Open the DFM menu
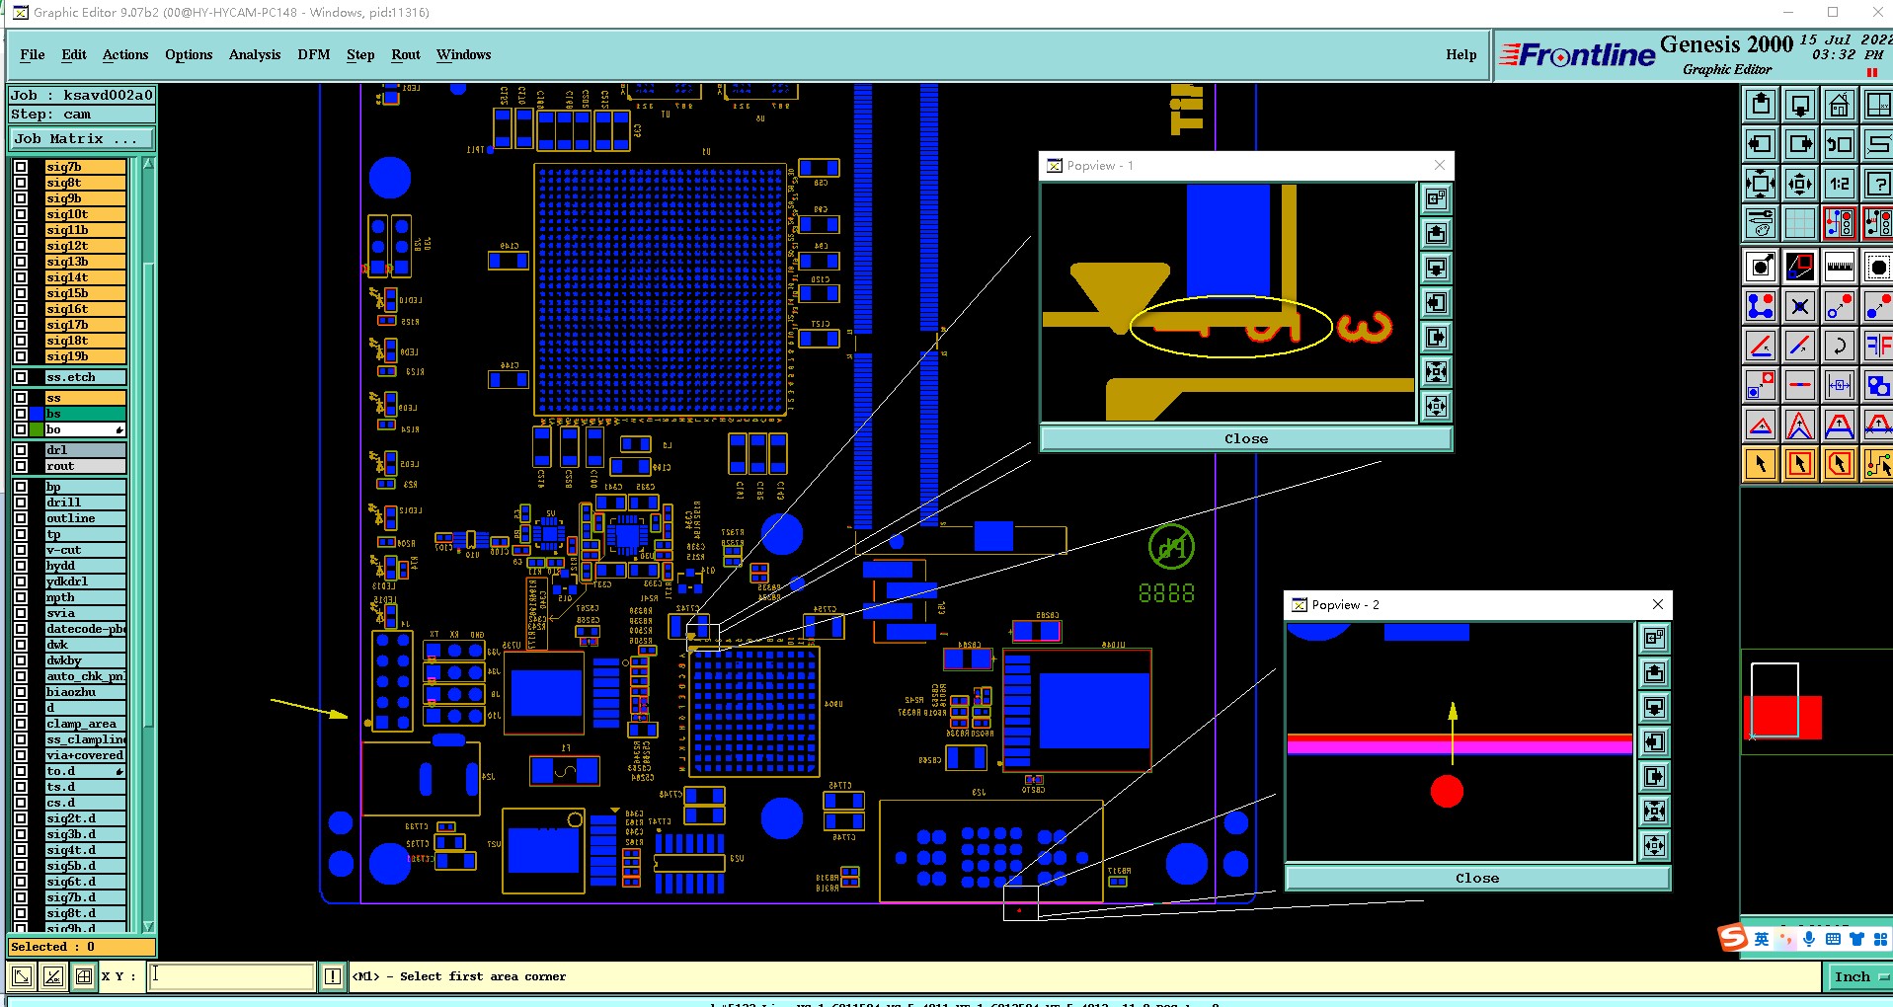This screenshot has height=1007, width=1893. point(314,54)
